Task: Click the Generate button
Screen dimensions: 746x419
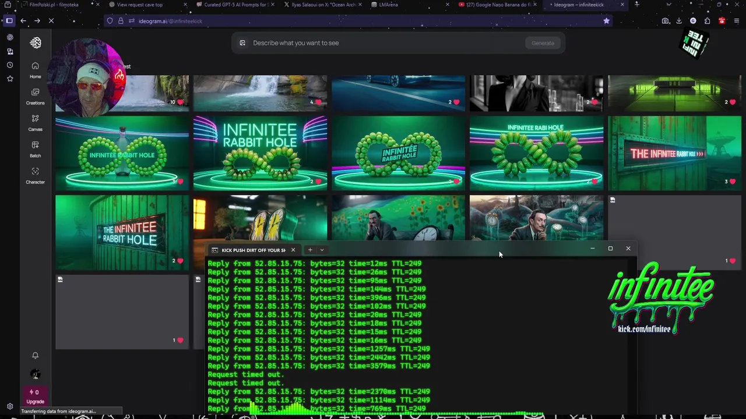Action: click(543, 43)
